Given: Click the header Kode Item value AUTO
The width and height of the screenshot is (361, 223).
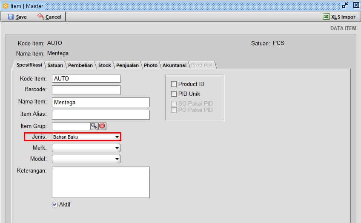Looking at the screenshot, I should click(54, 43).
